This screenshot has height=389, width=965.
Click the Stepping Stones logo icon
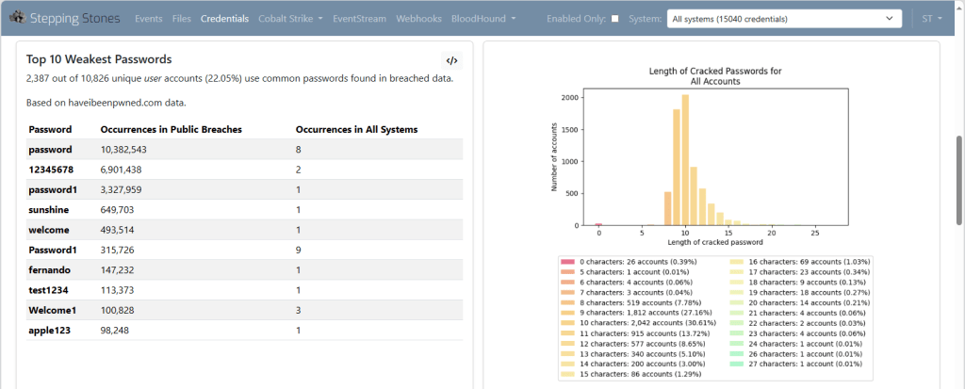pyautogui.click(x=16, y=18)
